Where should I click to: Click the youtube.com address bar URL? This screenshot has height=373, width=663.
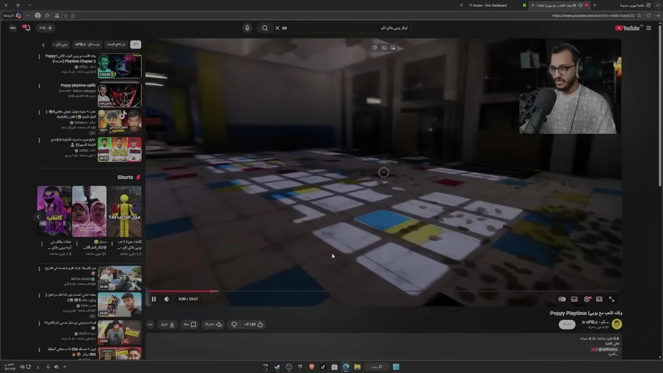(x=593, y=16)
